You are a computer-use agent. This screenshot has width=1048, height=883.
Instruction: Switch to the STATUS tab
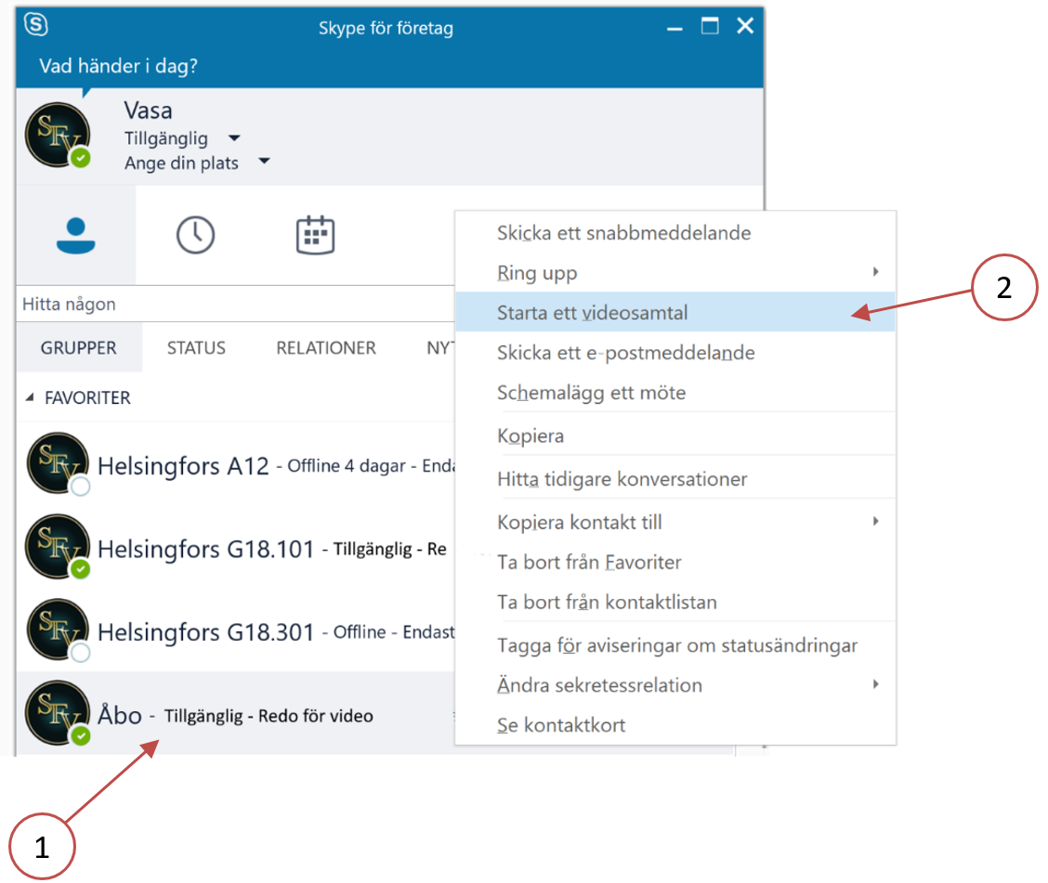(x=196, y=348)
